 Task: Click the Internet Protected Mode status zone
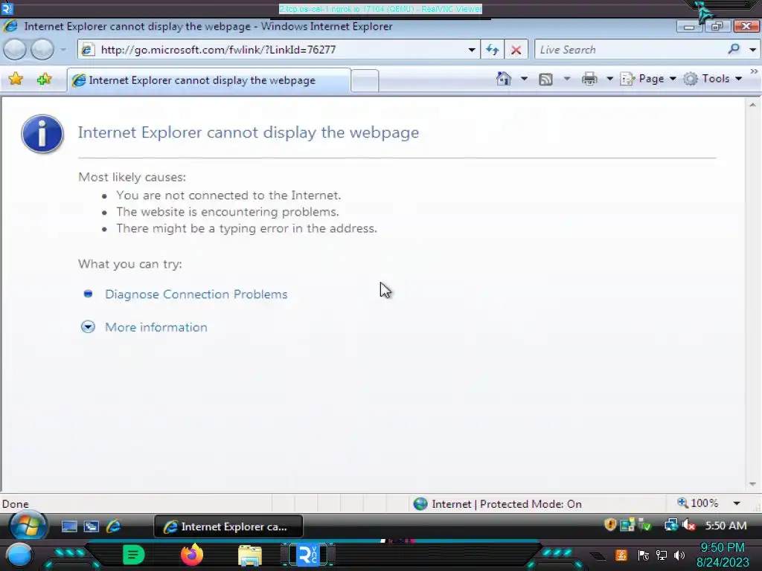click(497, 504)
